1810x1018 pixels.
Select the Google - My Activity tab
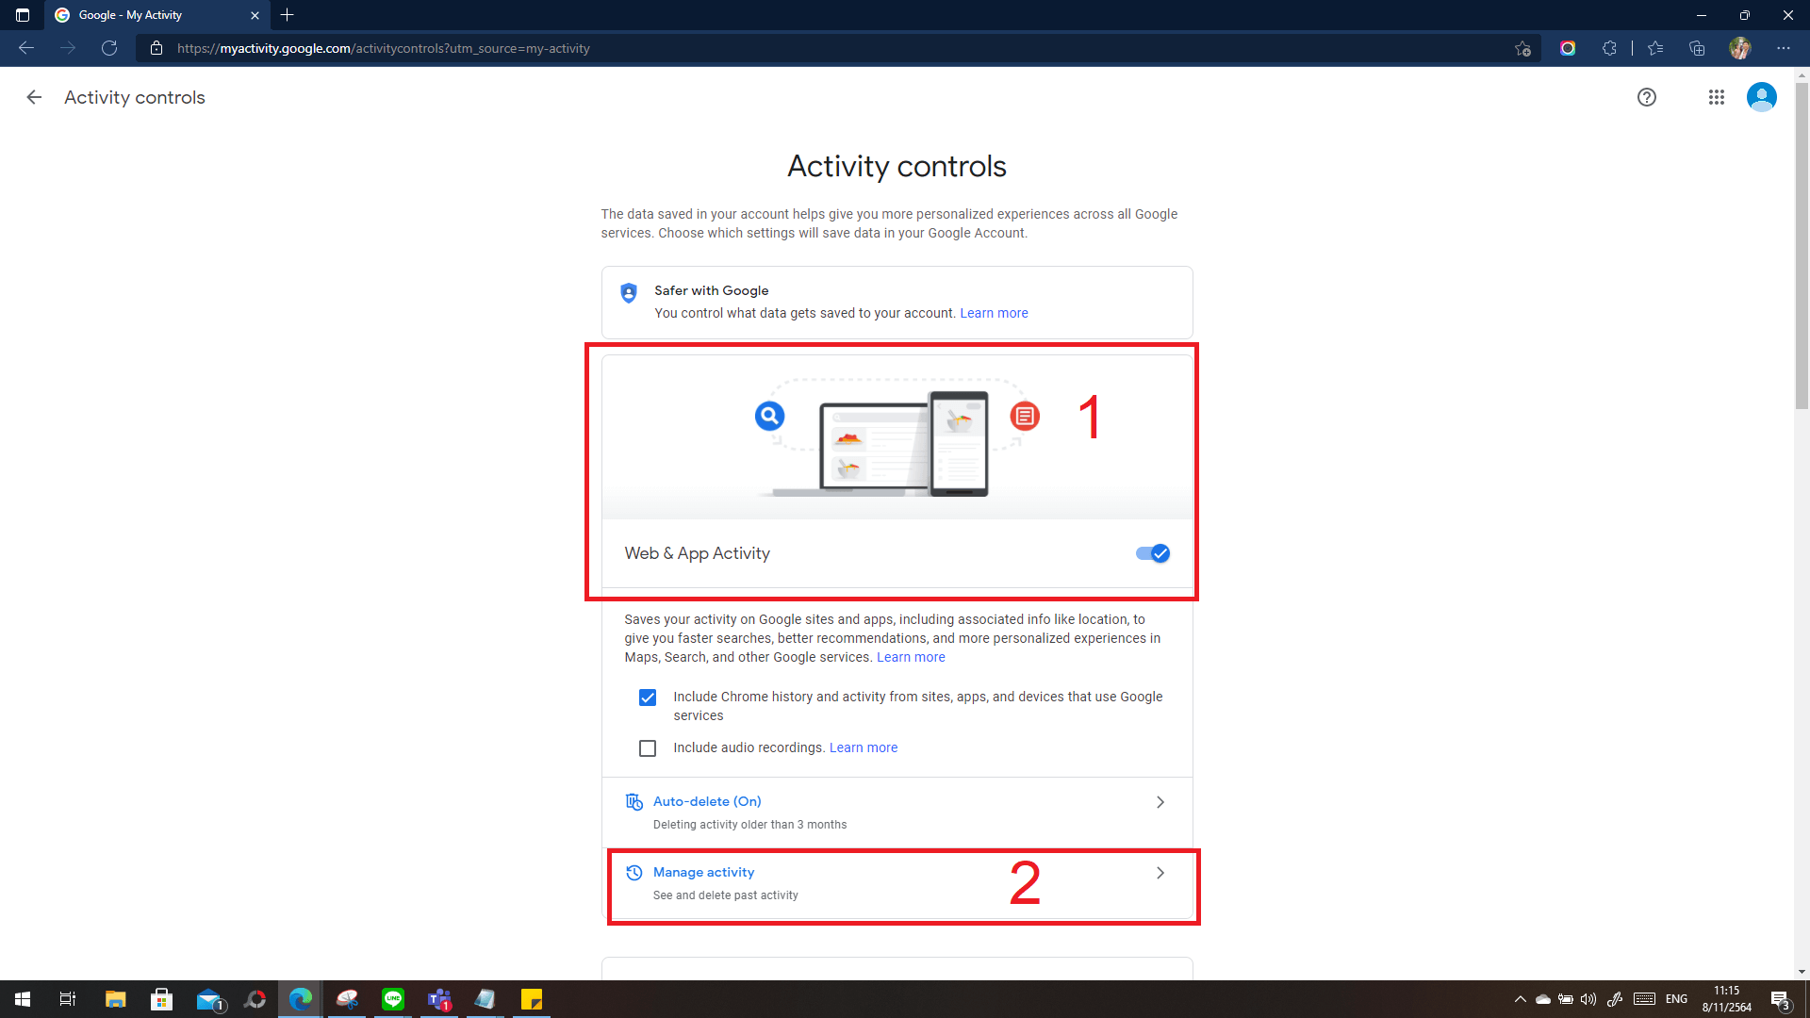click(156, 15)
